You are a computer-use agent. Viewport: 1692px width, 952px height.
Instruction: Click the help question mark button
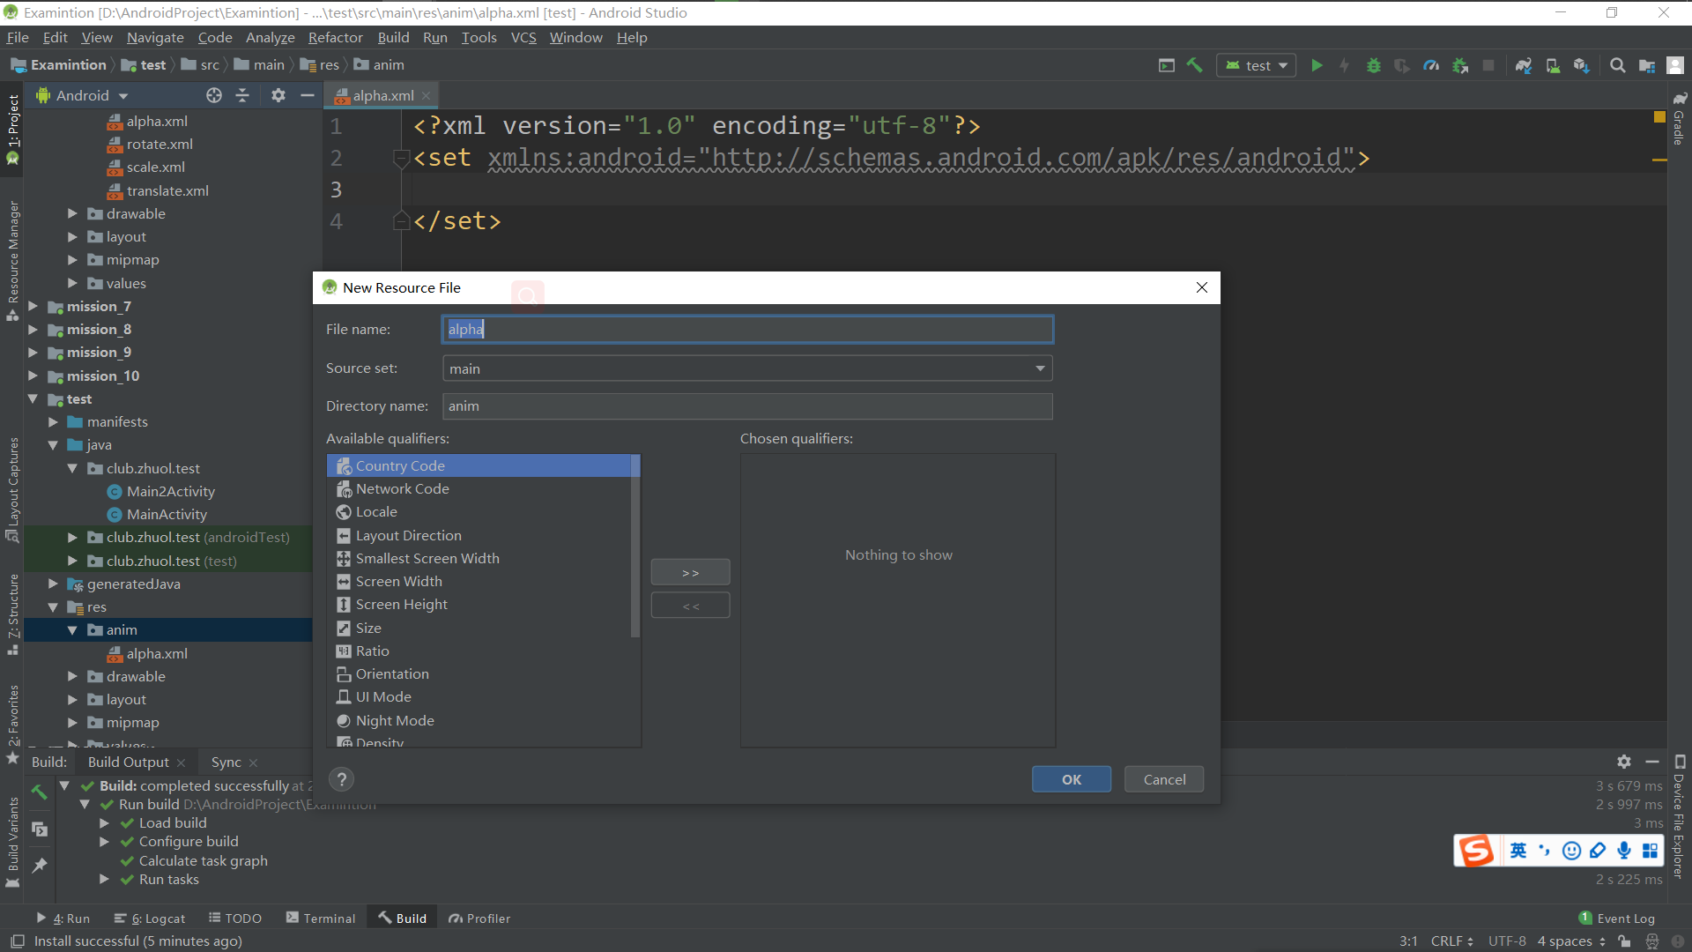click(341, 779)
